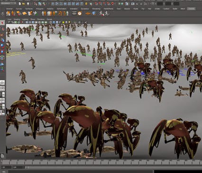The image size is (202, 173).
Task: Click on the timeline frame ruler
Action: pyautogui.click(x=101, y=162)
